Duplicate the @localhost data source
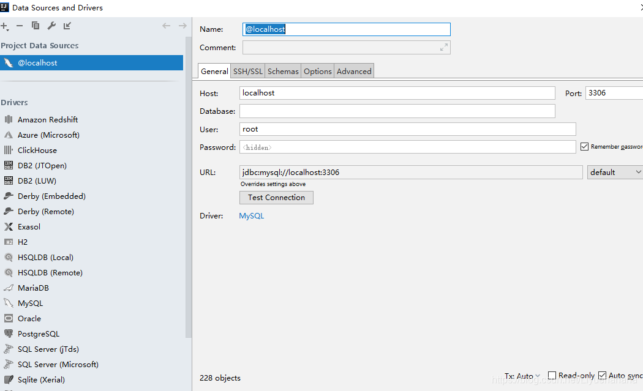The width and height of the screenshot is (643, 391). [36, 26]
